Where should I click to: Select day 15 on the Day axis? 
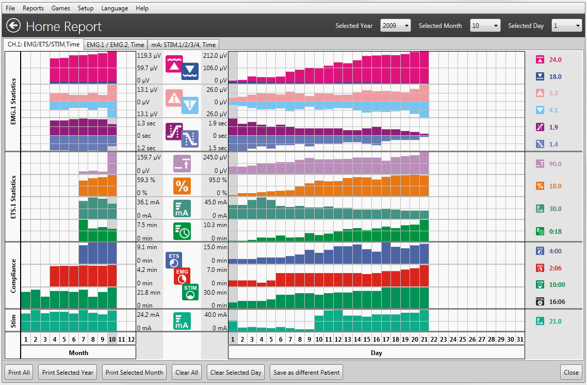367,339
